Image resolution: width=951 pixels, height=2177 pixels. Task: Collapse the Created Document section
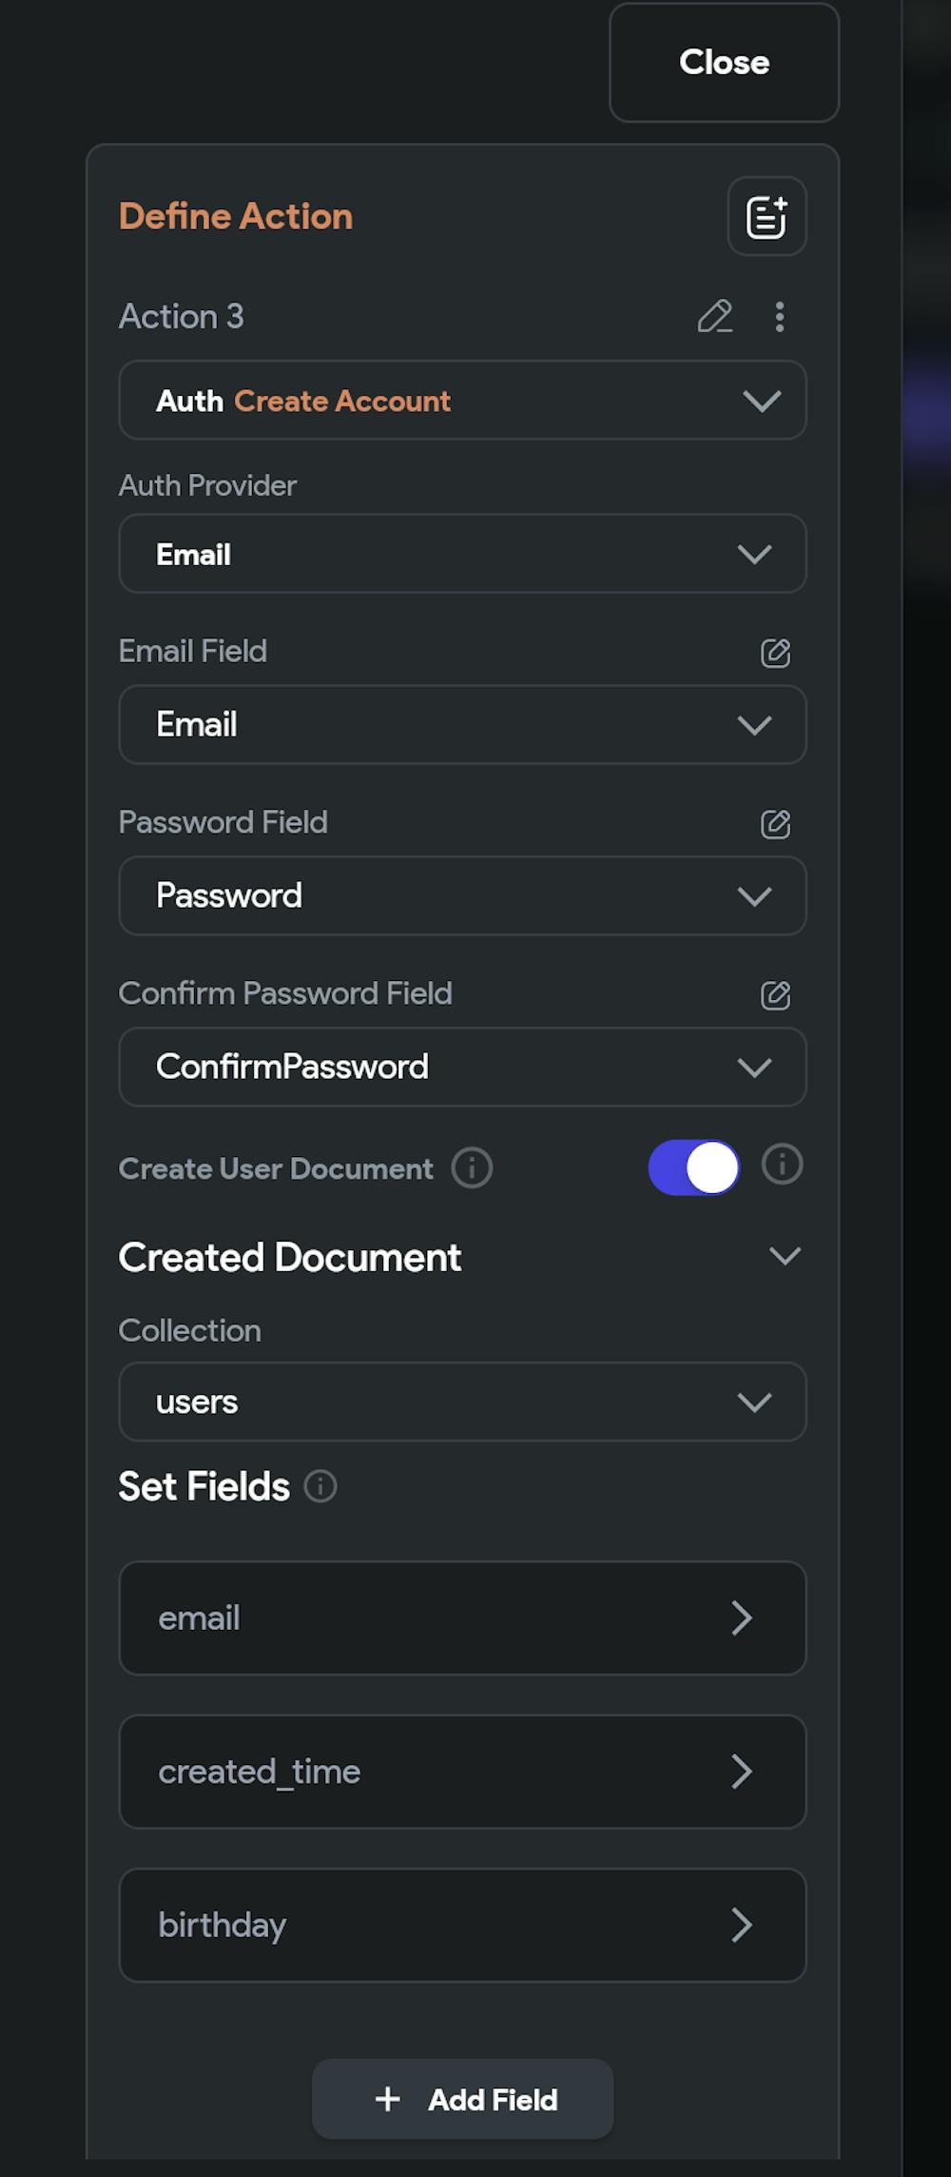(785, 1257)
